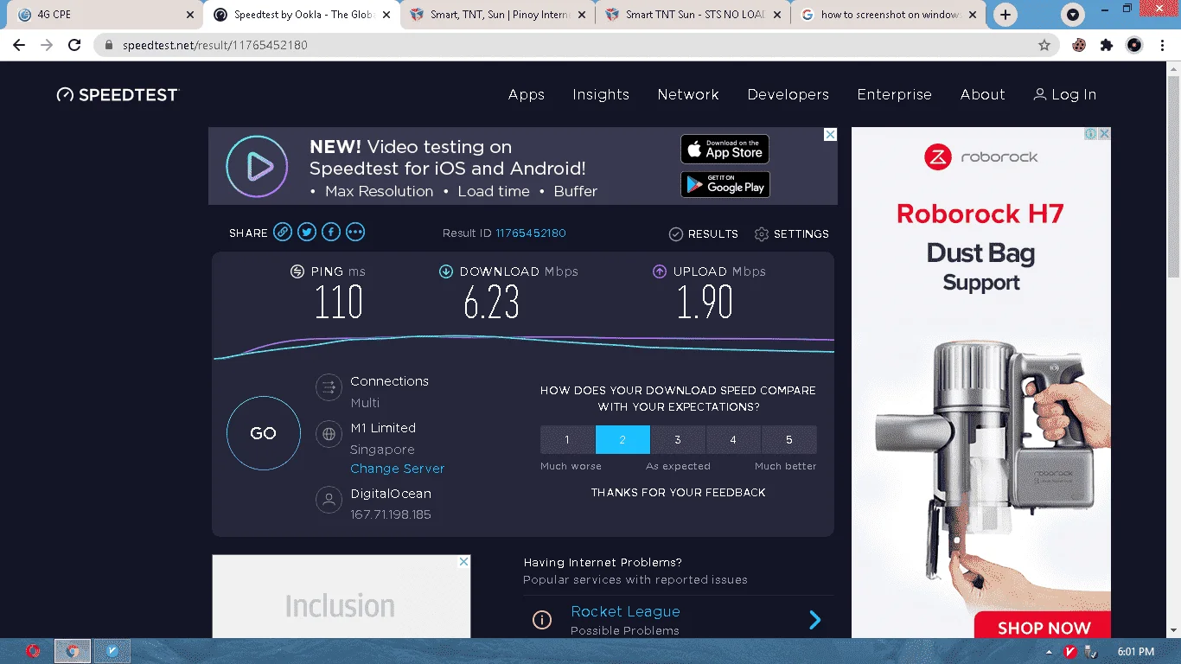Close the Roborock sidebar ad

[x=1104, y=134]
